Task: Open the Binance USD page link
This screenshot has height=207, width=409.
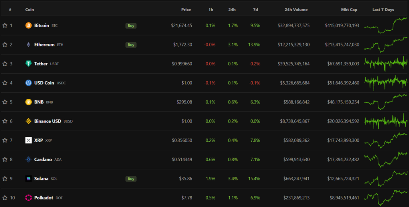Action: pos(48,121)
